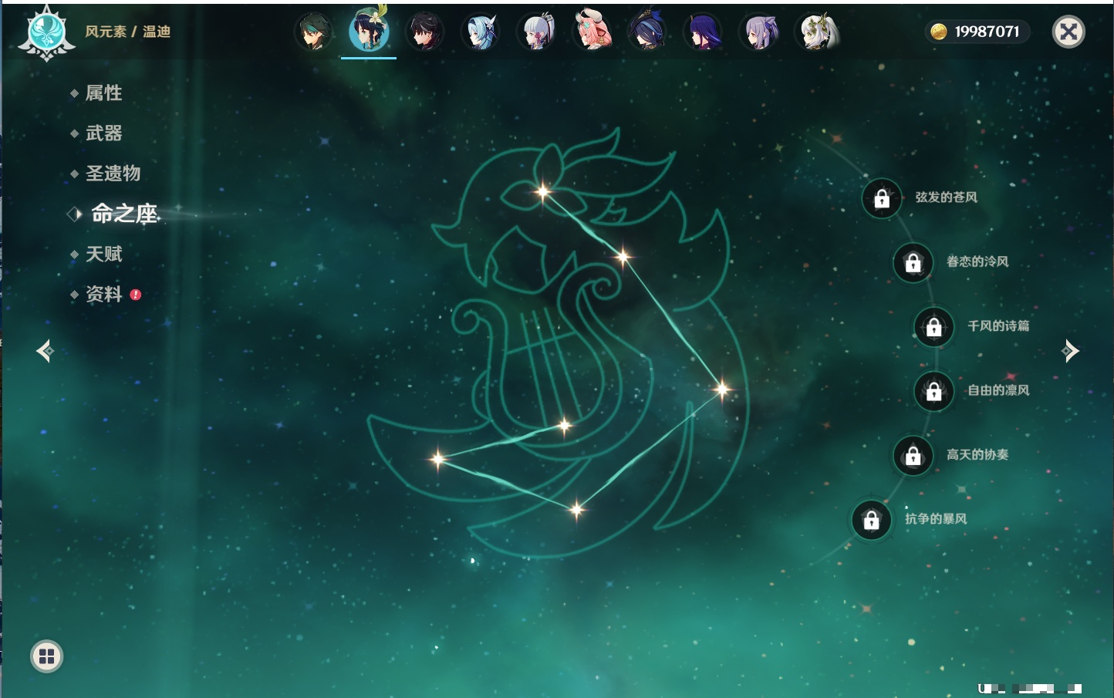This screenshot has width=1114, height=698.
Task: Select the pink-haired character portrait
Action: tap(592, 32)
